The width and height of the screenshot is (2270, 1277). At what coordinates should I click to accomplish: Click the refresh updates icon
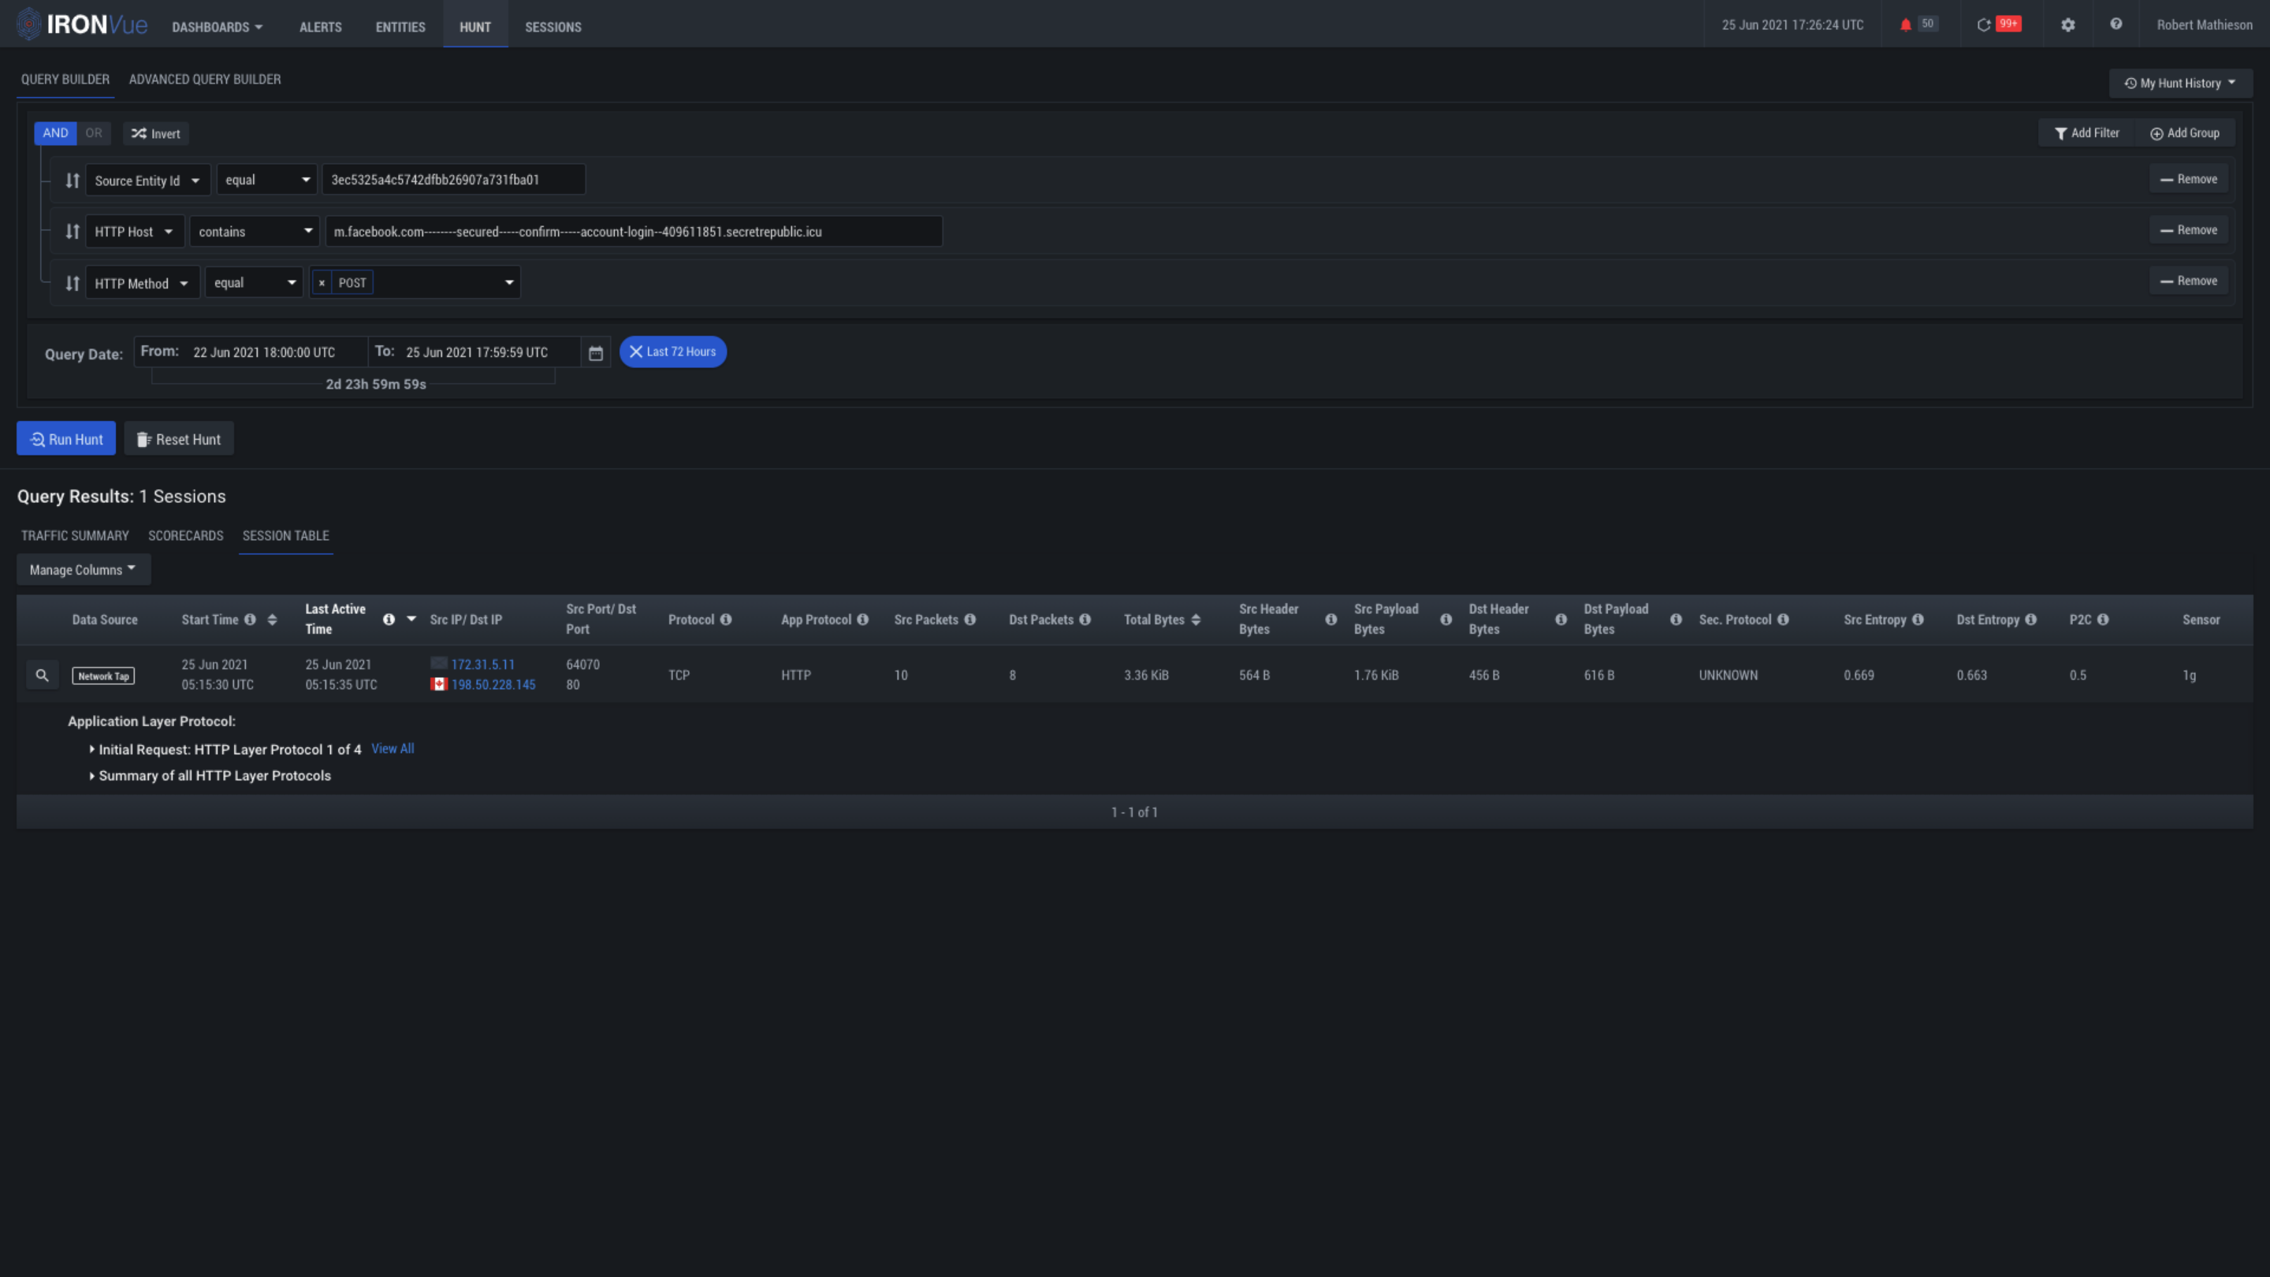point(1984,24)
